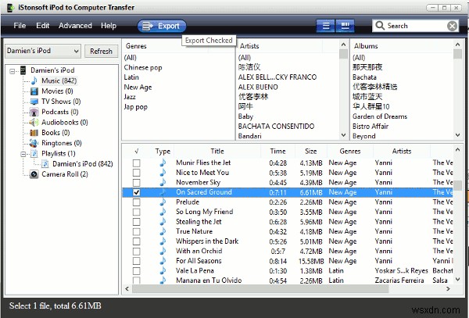Click the iPod device icon in tree
Viewport: 469px width, 318px height.
(x=23, y=70)
